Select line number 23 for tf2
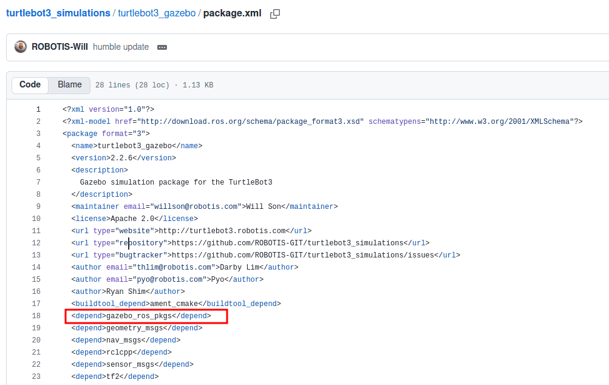609x385 pixels. 36,376
